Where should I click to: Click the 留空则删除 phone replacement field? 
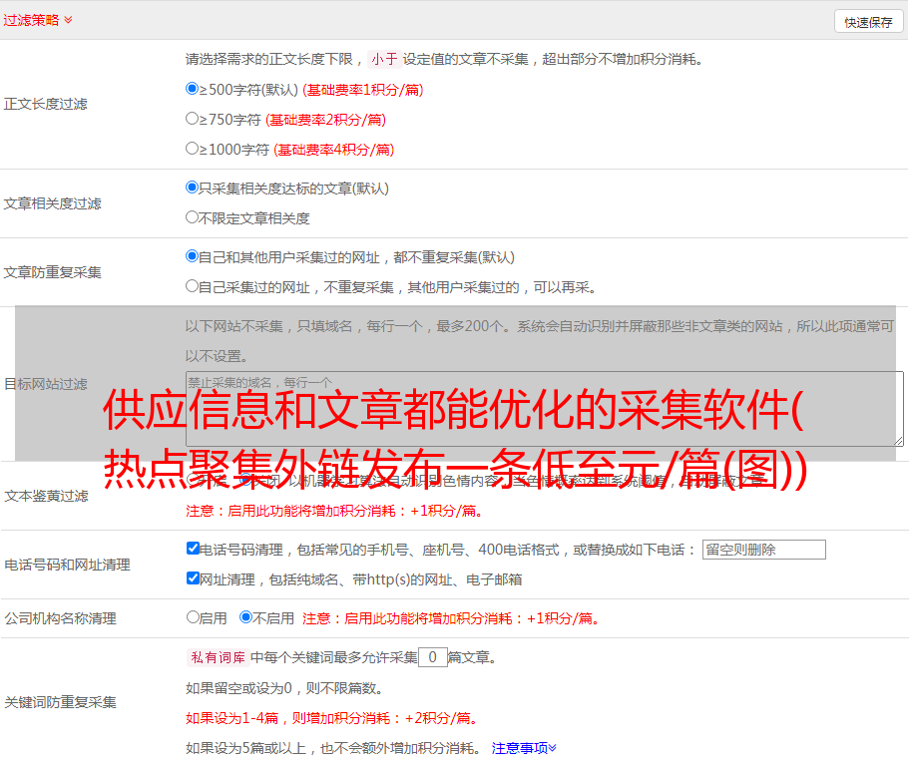763,550
